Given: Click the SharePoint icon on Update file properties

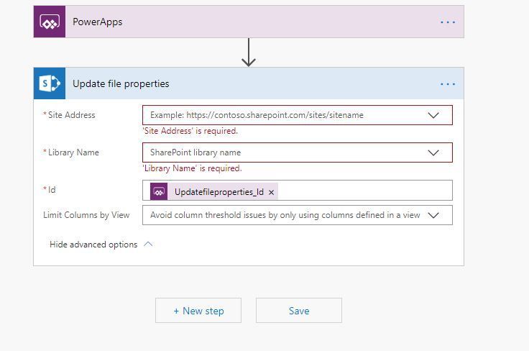Looking at the screenshot, I should pos(50,83).
